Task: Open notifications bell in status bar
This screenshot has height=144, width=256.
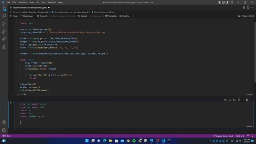Action: pyautogui.click(x=252, y=136)
